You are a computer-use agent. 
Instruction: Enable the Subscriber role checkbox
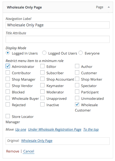(x=42, y=72)
